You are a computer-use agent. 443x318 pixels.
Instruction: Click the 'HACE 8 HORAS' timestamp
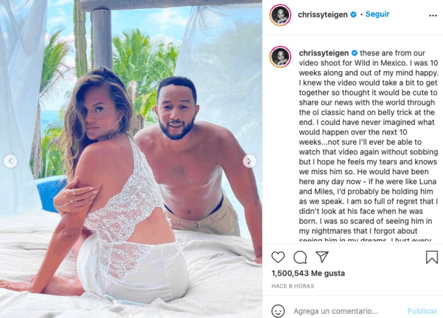pos(293,286)
